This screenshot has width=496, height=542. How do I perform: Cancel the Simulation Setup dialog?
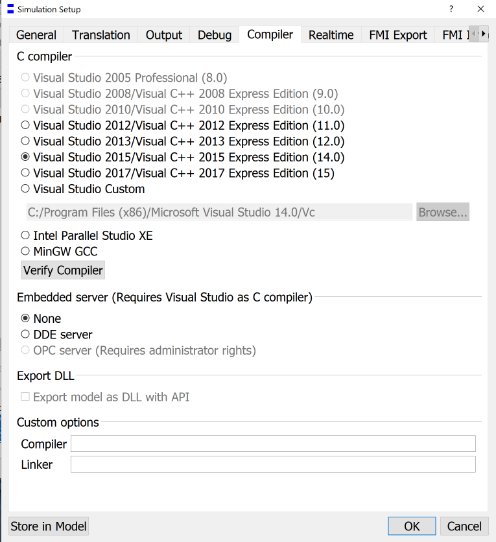pos(464,526)
